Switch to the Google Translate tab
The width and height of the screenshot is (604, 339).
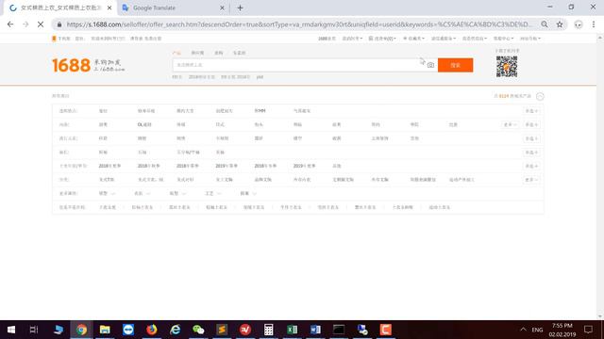(174, 8)
